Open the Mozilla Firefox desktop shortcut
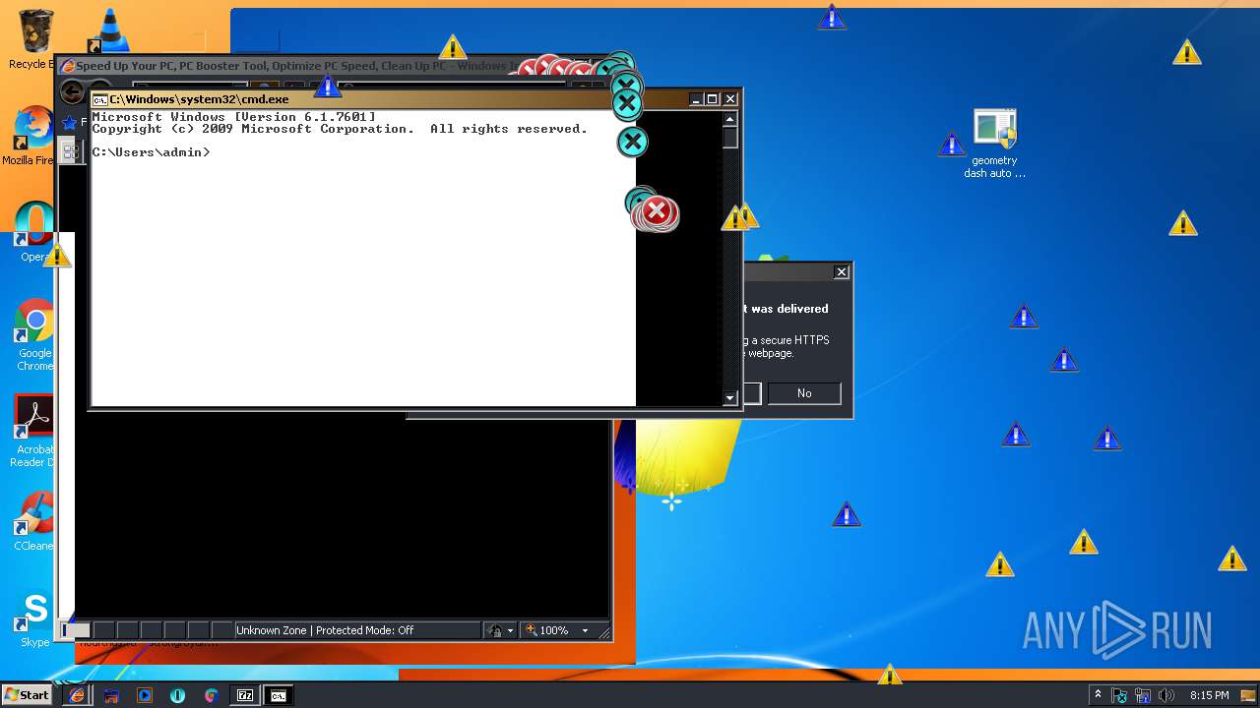Viewport: 1260px width, 708px height. coord(31,136)
